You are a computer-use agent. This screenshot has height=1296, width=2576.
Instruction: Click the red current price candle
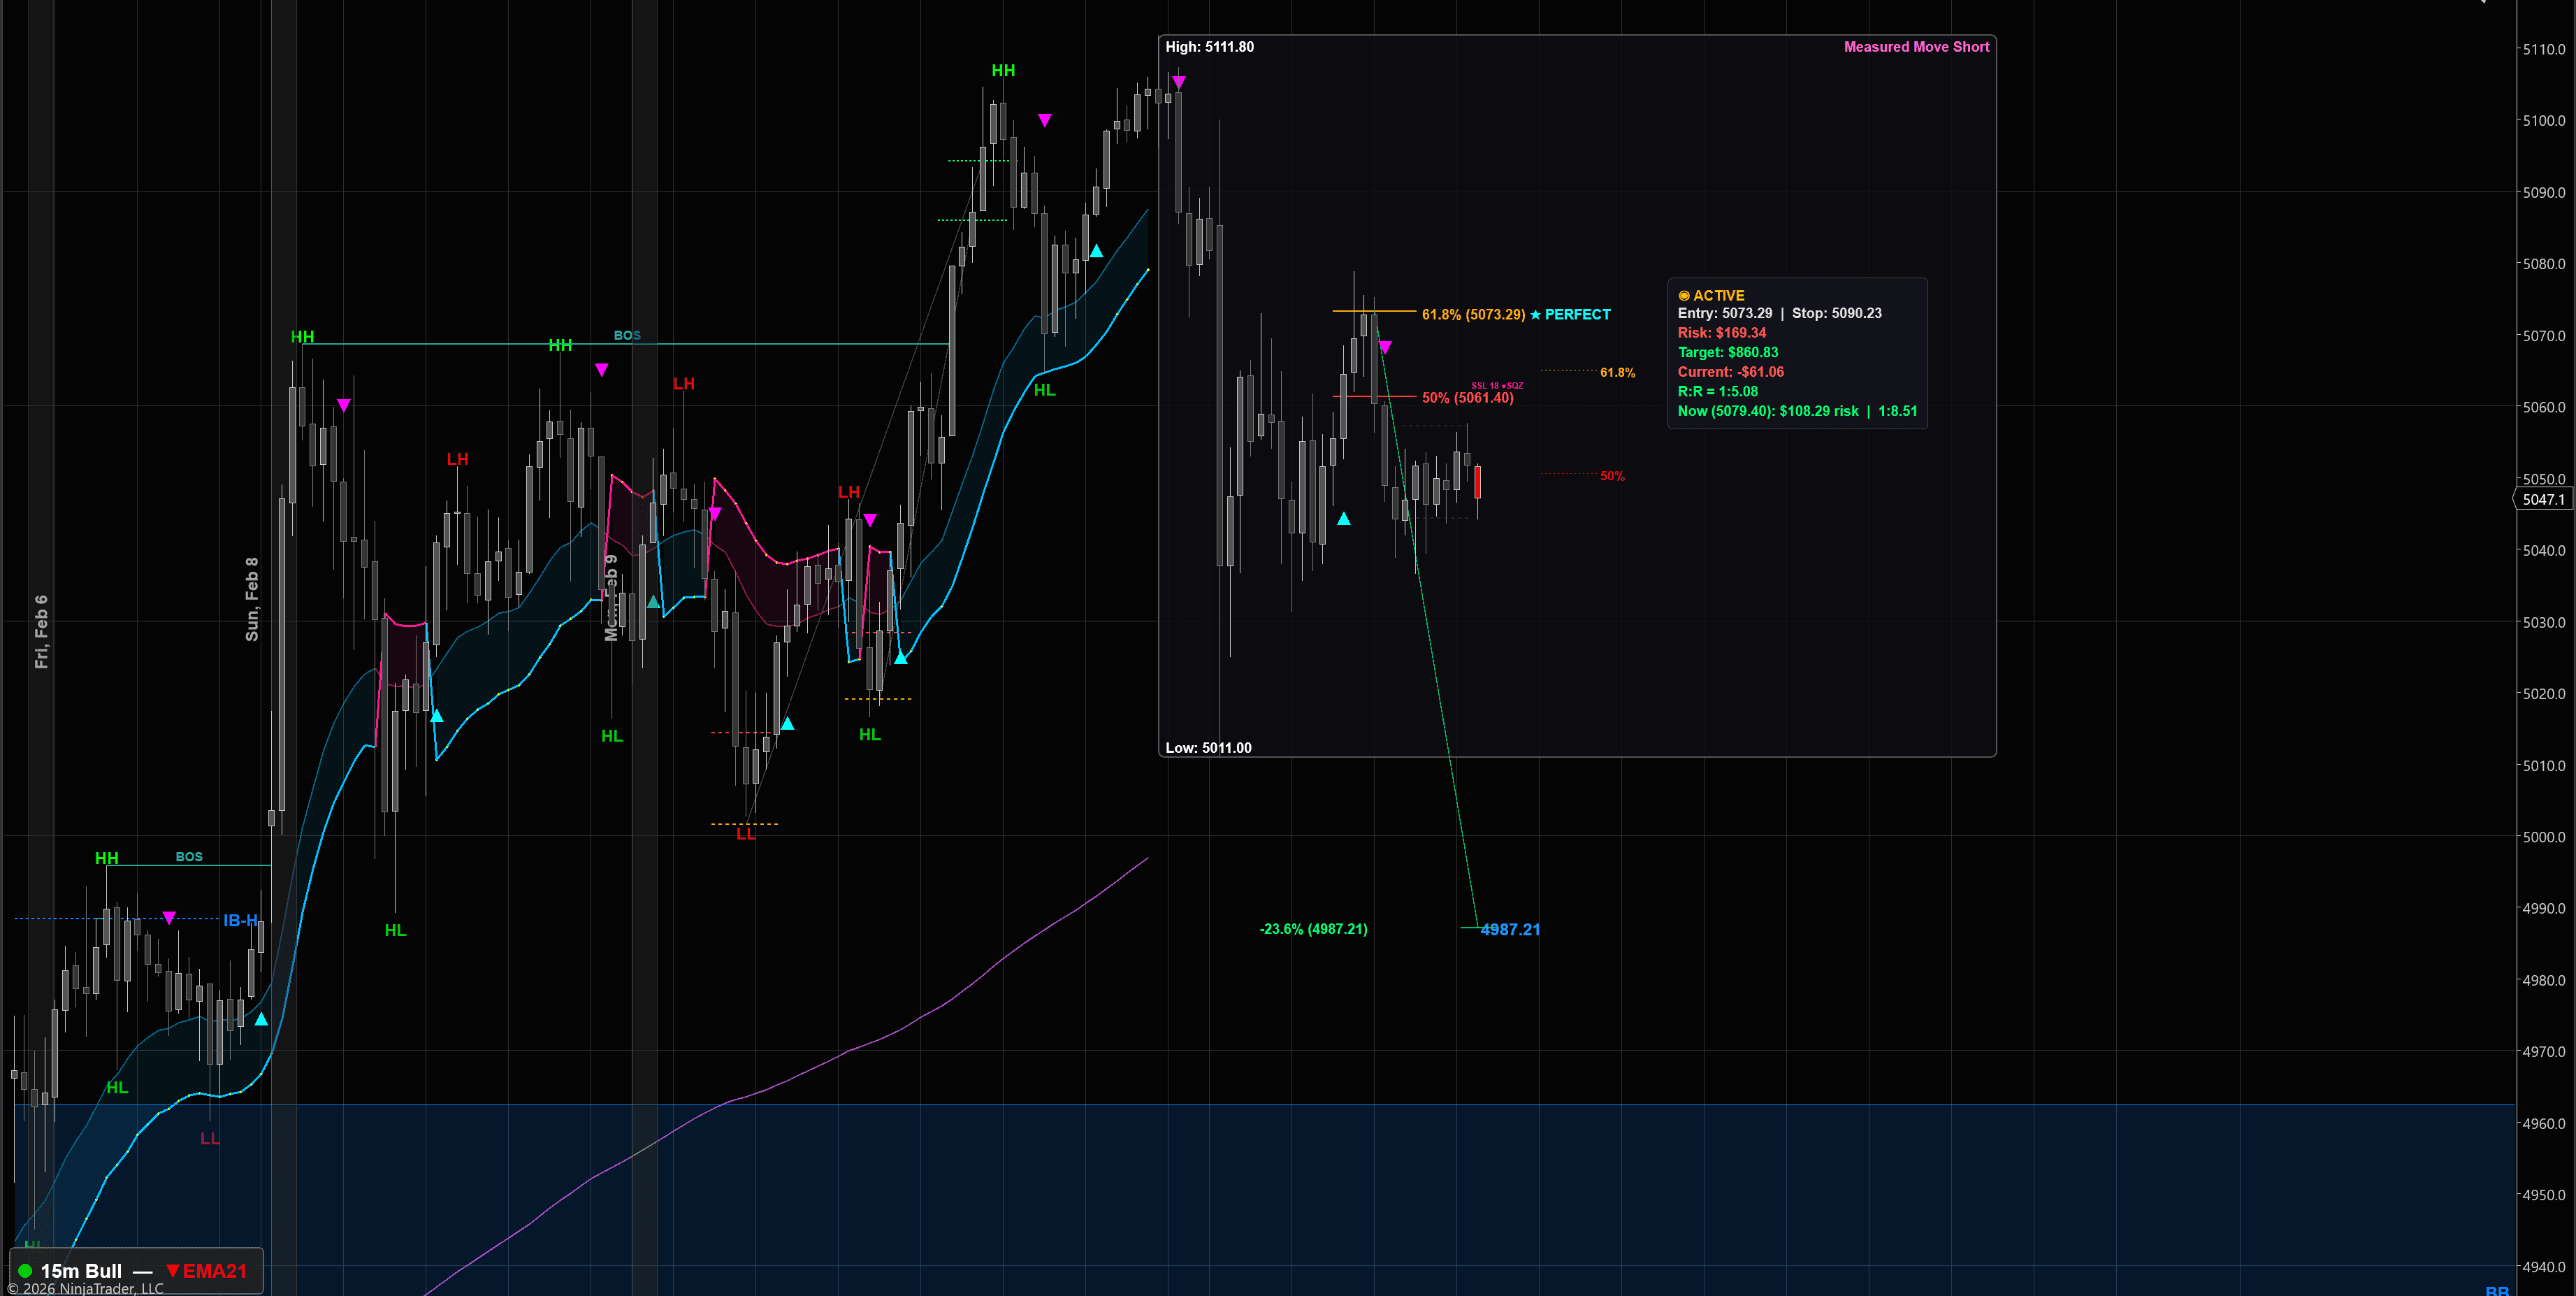click(1477, 482)
